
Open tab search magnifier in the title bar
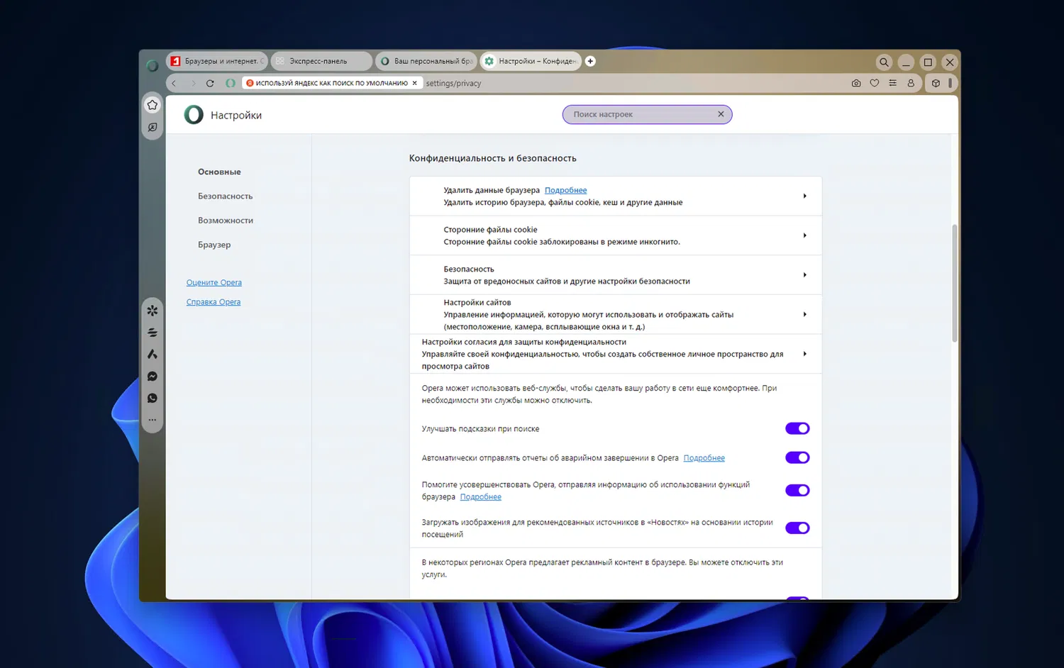click(x=884, y=62)
